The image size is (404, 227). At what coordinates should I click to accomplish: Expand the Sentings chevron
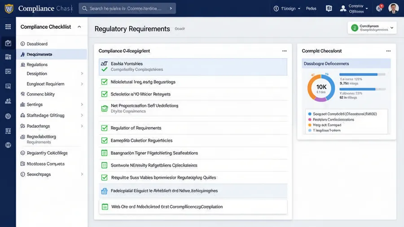coord(82,105)
